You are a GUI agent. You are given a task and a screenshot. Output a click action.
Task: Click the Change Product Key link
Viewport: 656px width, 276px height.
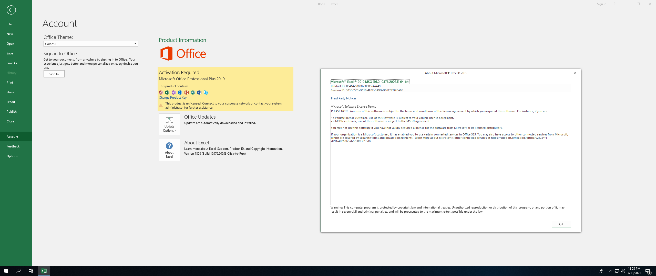(172, 98)
